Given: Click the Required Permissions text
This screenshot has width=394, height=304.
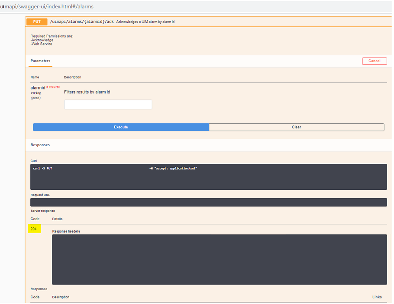Looking at the screenshot, I should [x=52, y=36].
